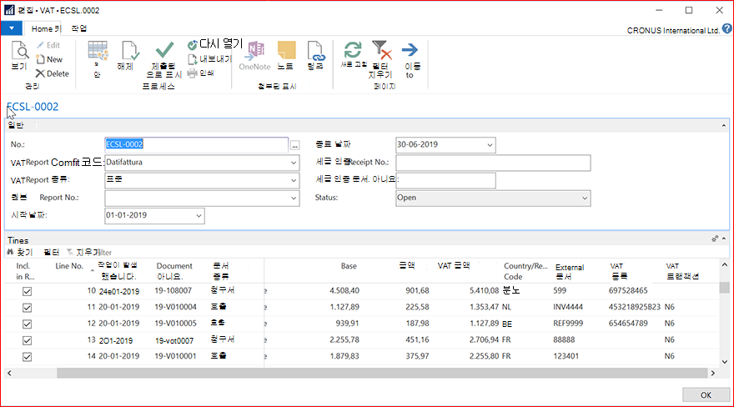Click VAT registration cell 654654789
734x407 pixels.
(x=628, y=324)
